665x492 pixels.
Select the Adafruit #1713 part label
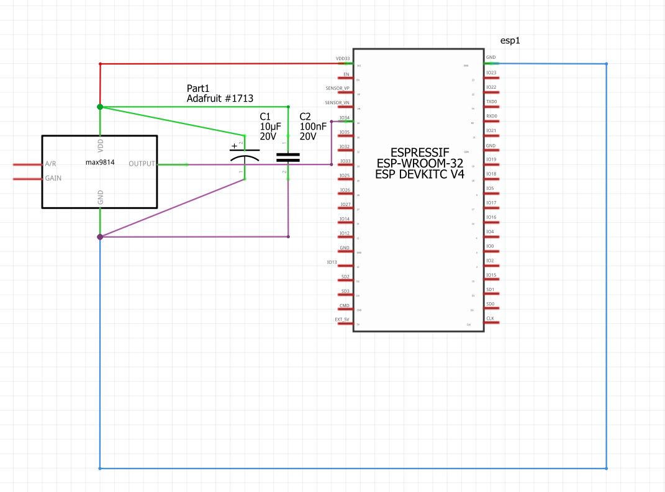[220, 97]
